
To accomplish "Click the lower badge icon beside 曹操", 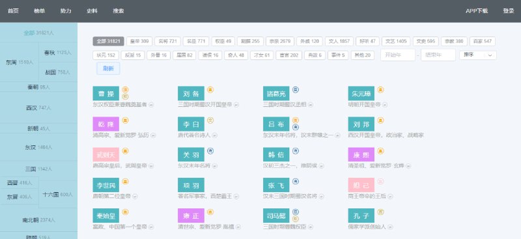I will [x=125, y=97].
